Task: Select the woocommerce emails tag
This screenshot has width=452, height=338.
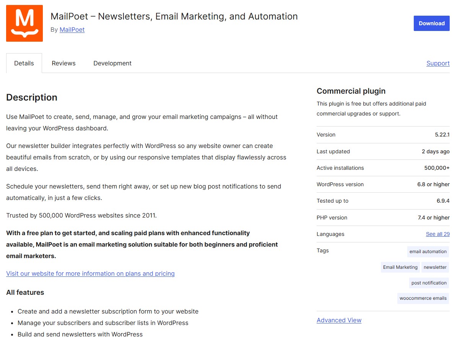Action: click(x=423, y=298)
